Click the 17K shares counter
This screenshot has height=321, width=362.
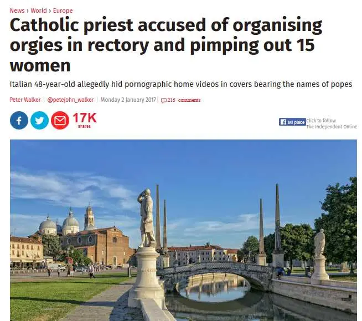[85, 120]
